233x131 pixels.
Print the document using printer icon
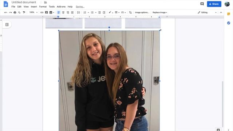click(15, 12)
